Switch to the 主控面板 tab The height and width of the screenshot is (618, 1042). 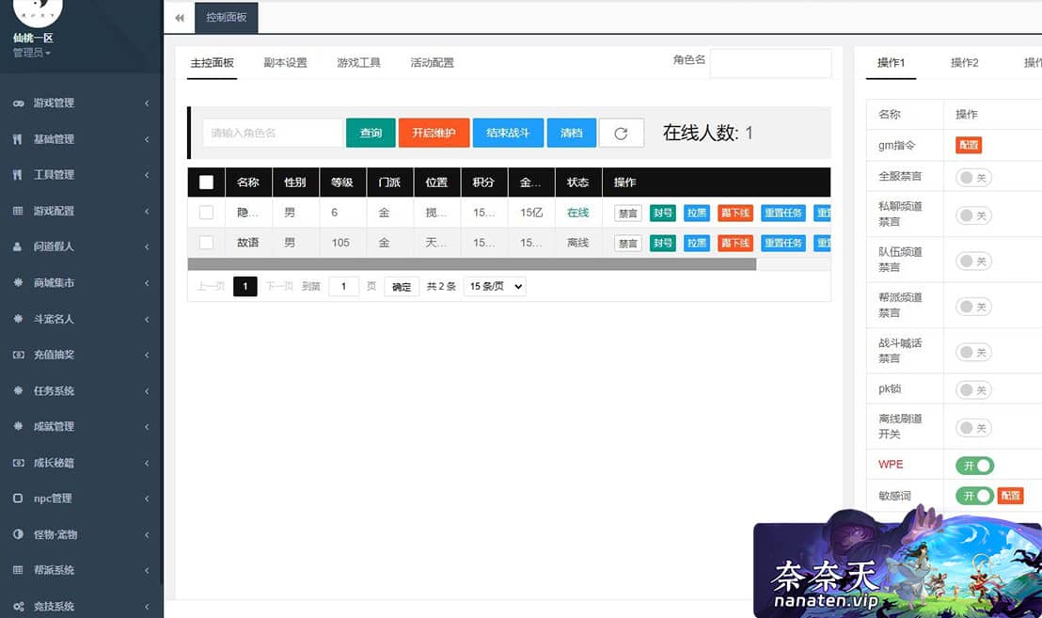[212, 62]
